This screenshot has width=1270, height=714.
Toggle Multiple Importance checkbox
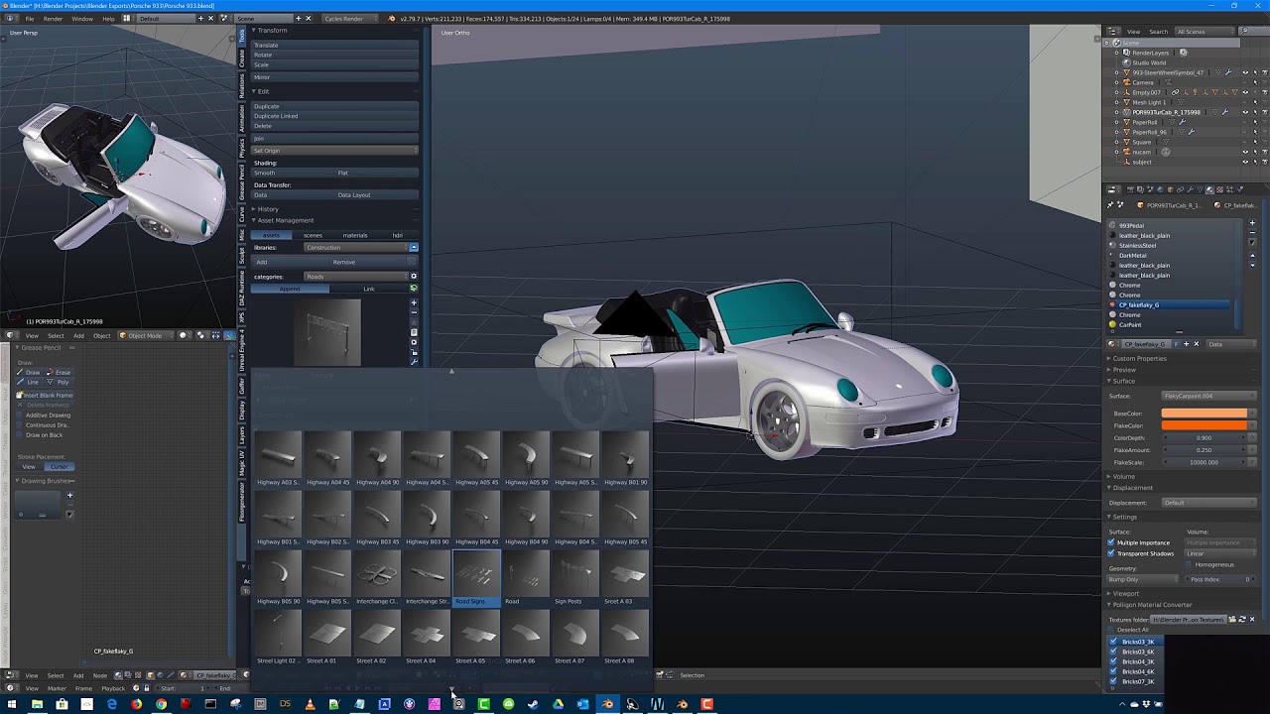1111,542
